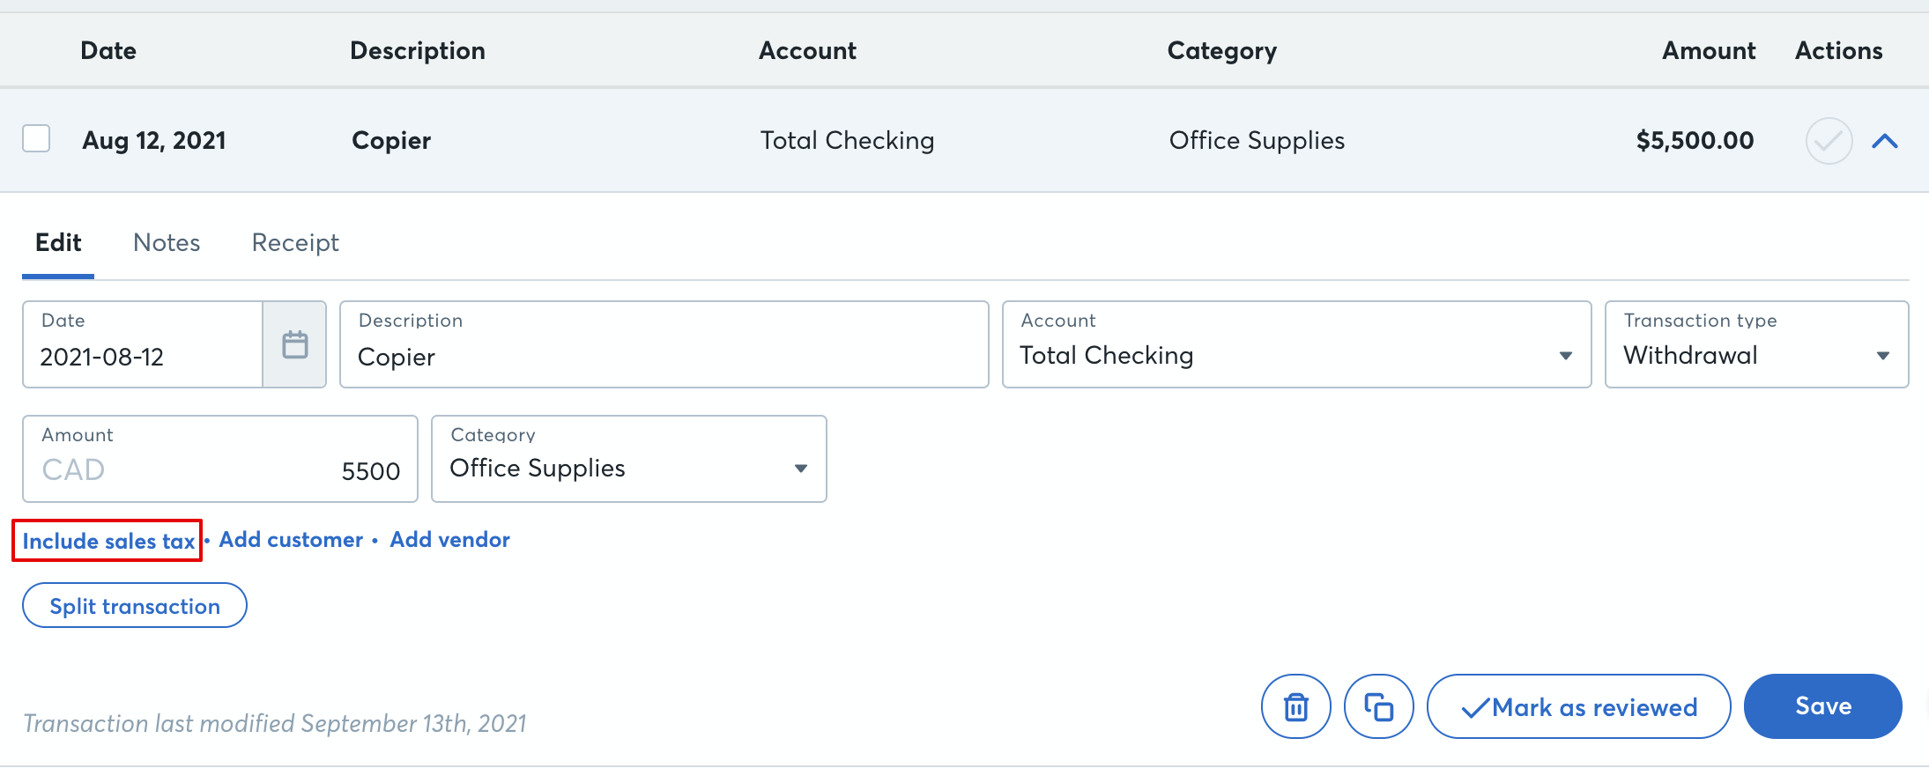Image resolution: width=1929 pixels, height=768 pixels.
Task: Select the Copier transaction checkbox
Action: [x=36, y=139]
